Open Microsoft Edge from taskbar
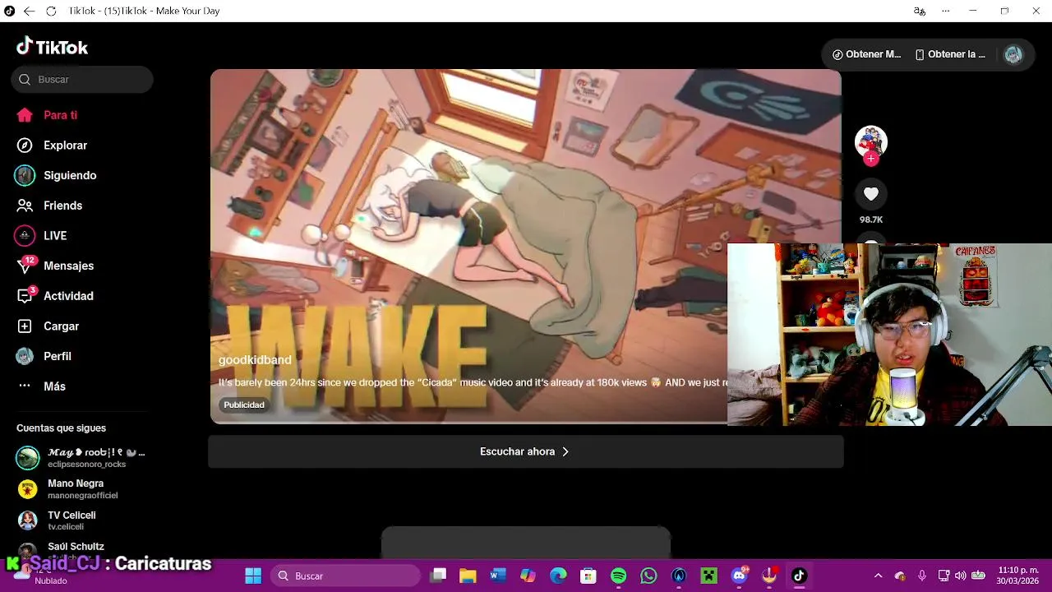This screenshot has width=1052, height=592. pos(558,576)
